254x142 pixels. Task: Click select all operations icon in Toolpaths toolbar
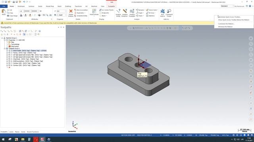[x=2, y=31]
